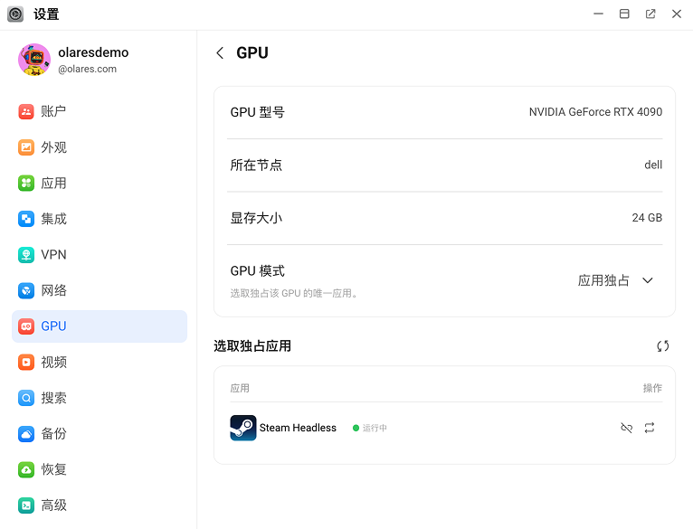
Task: Click the olaresdemo avatar picture
Action: (x=34, y=60)
